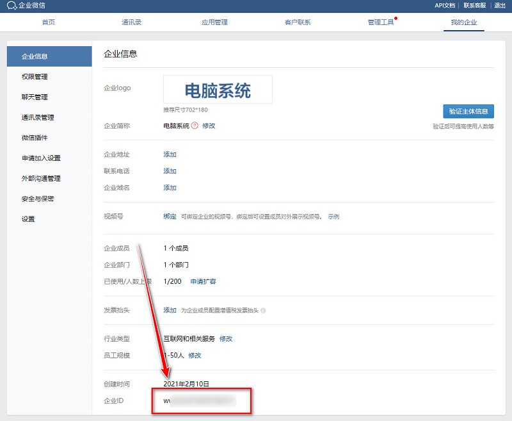Select the 我的企业 tab
Viewport: 512px width, 421px height.
point(463,22)
